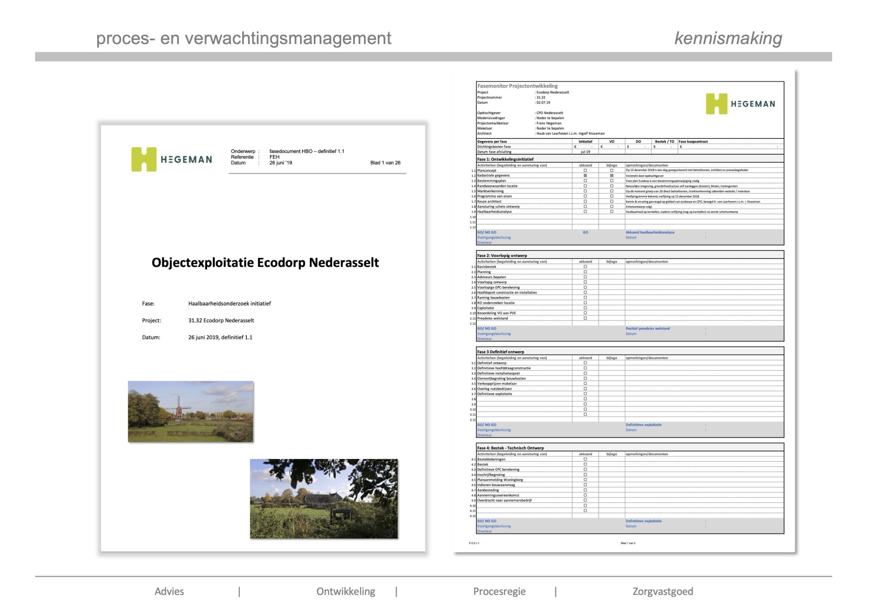This screenshot has height=614, width=869.
Task: Click the remark 'Schetsontwerp volgt'
Action: (x=639, y=207)
